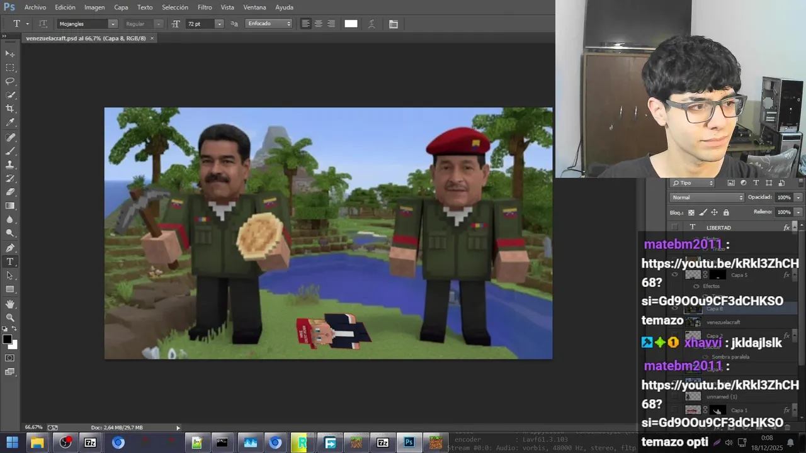The width and height of the screenshot is (806, 453).
Task: Open the Character and Paragraph panels icon
Action: click(x=394, y=24)
